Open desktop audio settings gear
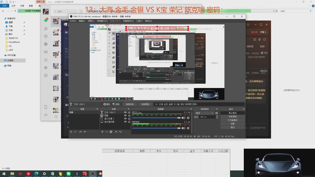Screen dimensions: 315x177 click(188, 128)
